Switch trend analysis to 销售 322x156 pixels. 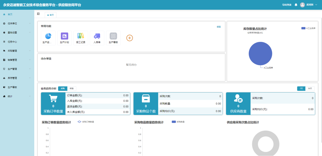pos(72,88)
